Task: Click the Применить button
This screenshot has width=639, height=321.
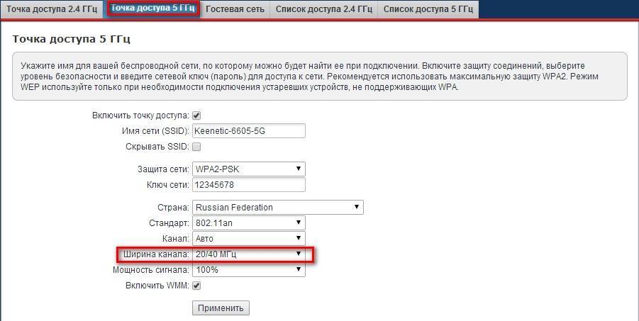Action: tap(221, 308)
